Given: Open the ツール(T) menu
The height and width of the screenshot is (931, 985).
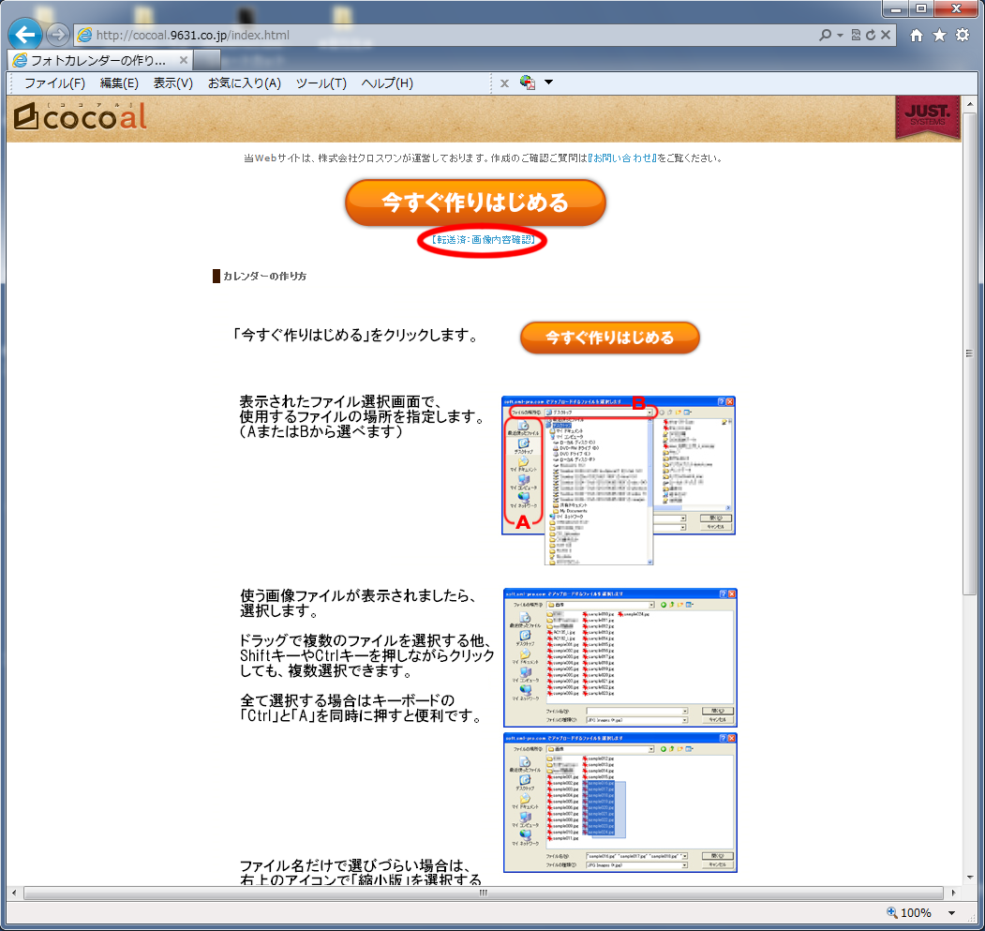Looking at the screenshot, I should (321, 83).
